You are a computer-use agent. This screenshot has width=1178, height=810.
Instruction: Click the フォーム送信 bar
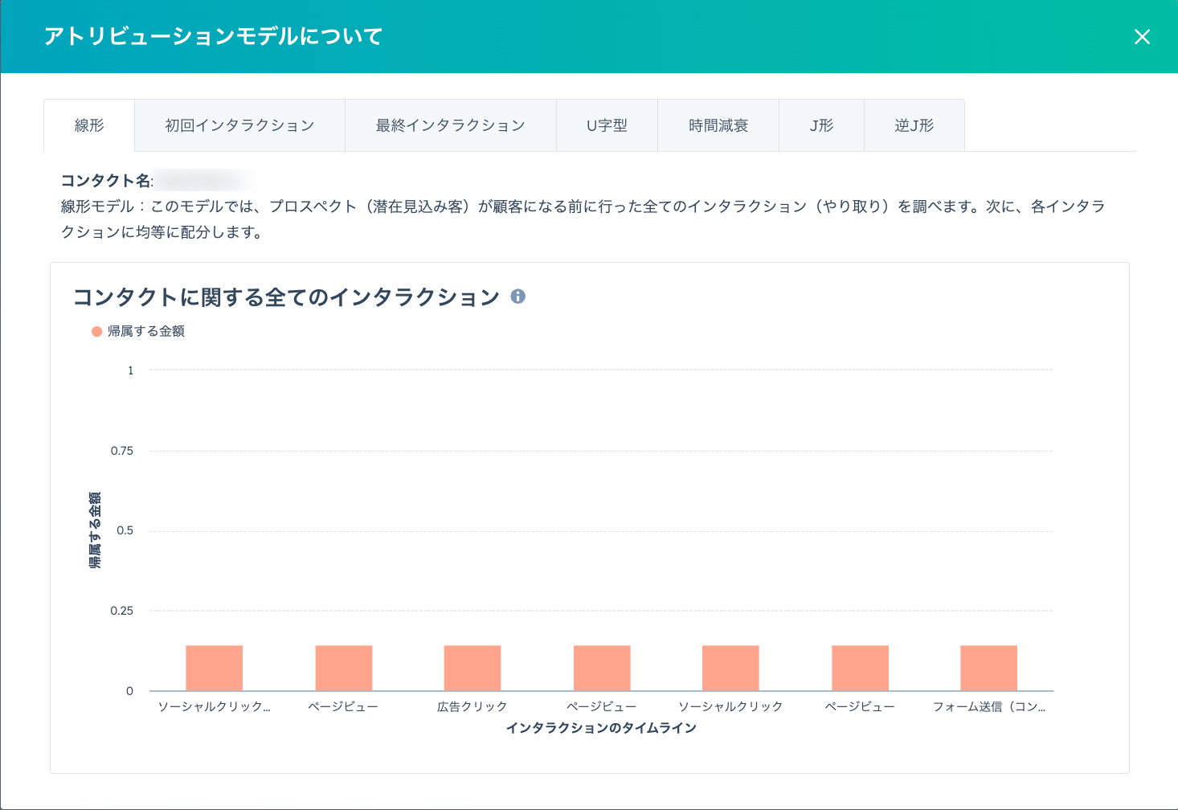[988, 668]
